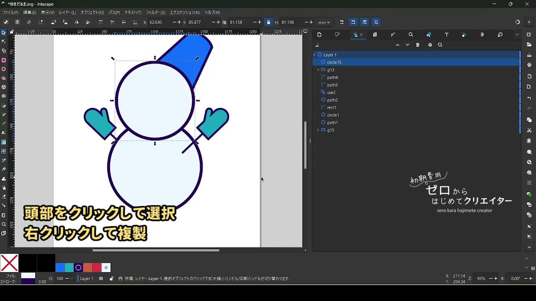
Task: Click the add new layer icon
Action: [x=317, y=45]
